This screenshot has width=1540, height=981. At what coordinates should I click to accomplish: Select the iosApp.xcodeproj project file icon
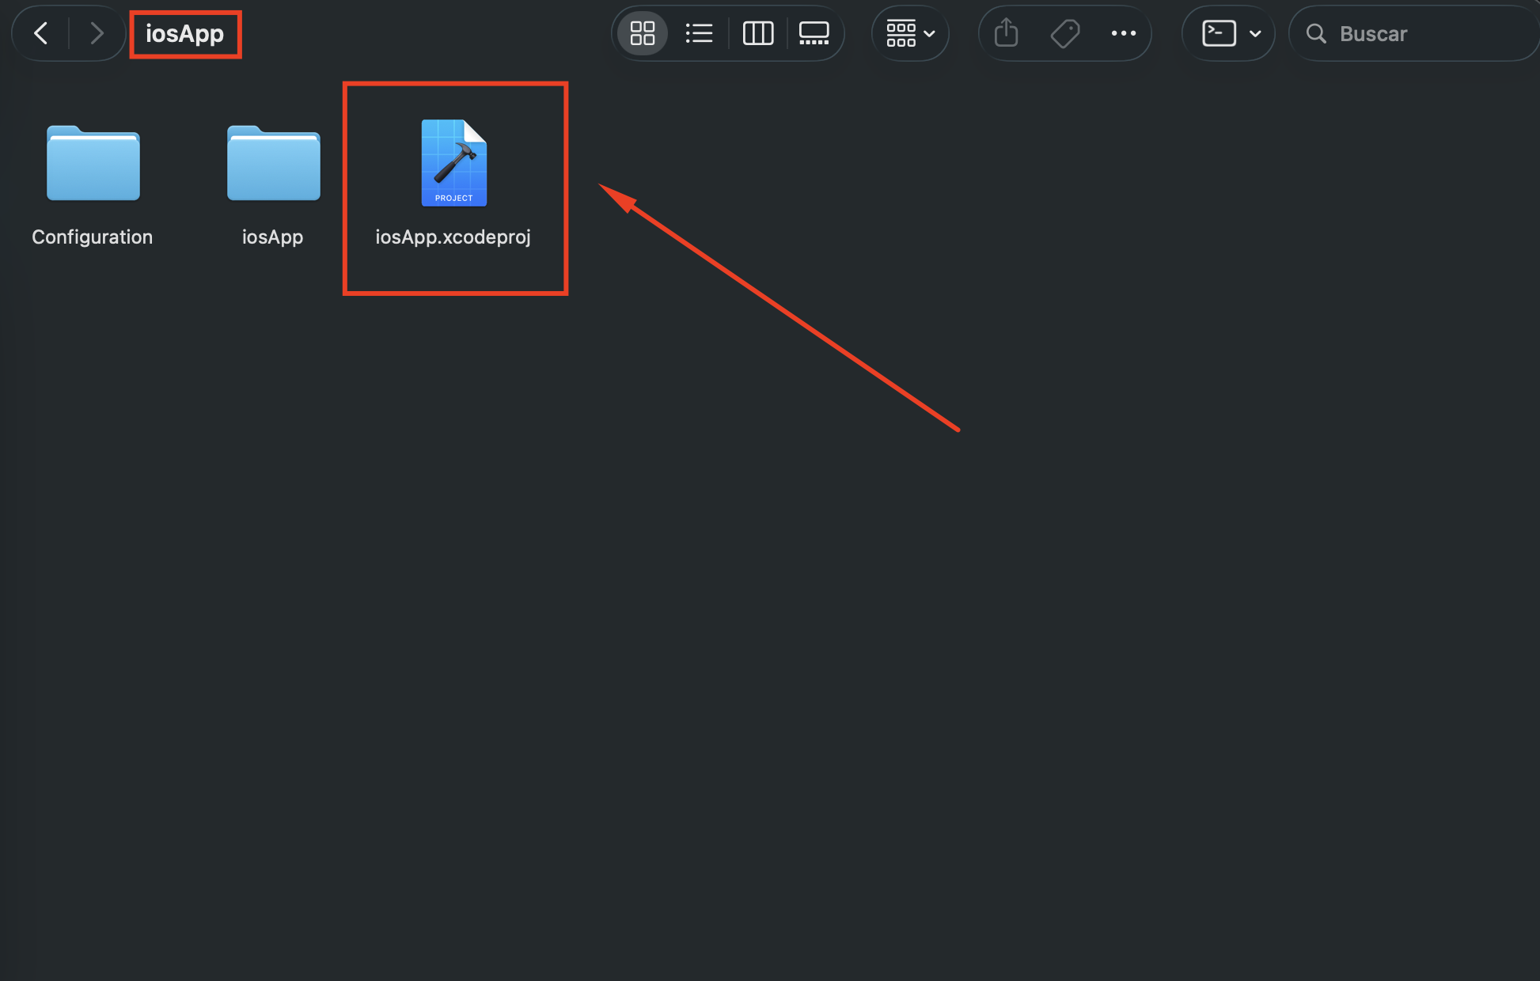[x=454, y=163]
